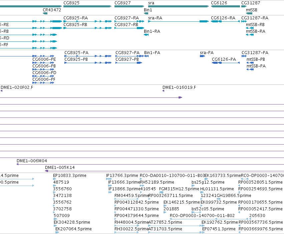
Task: Click the sra gene name label
Action: (151, 3)
